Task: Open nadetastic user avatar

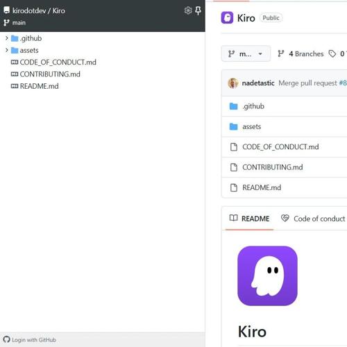Action: [233, 83]
